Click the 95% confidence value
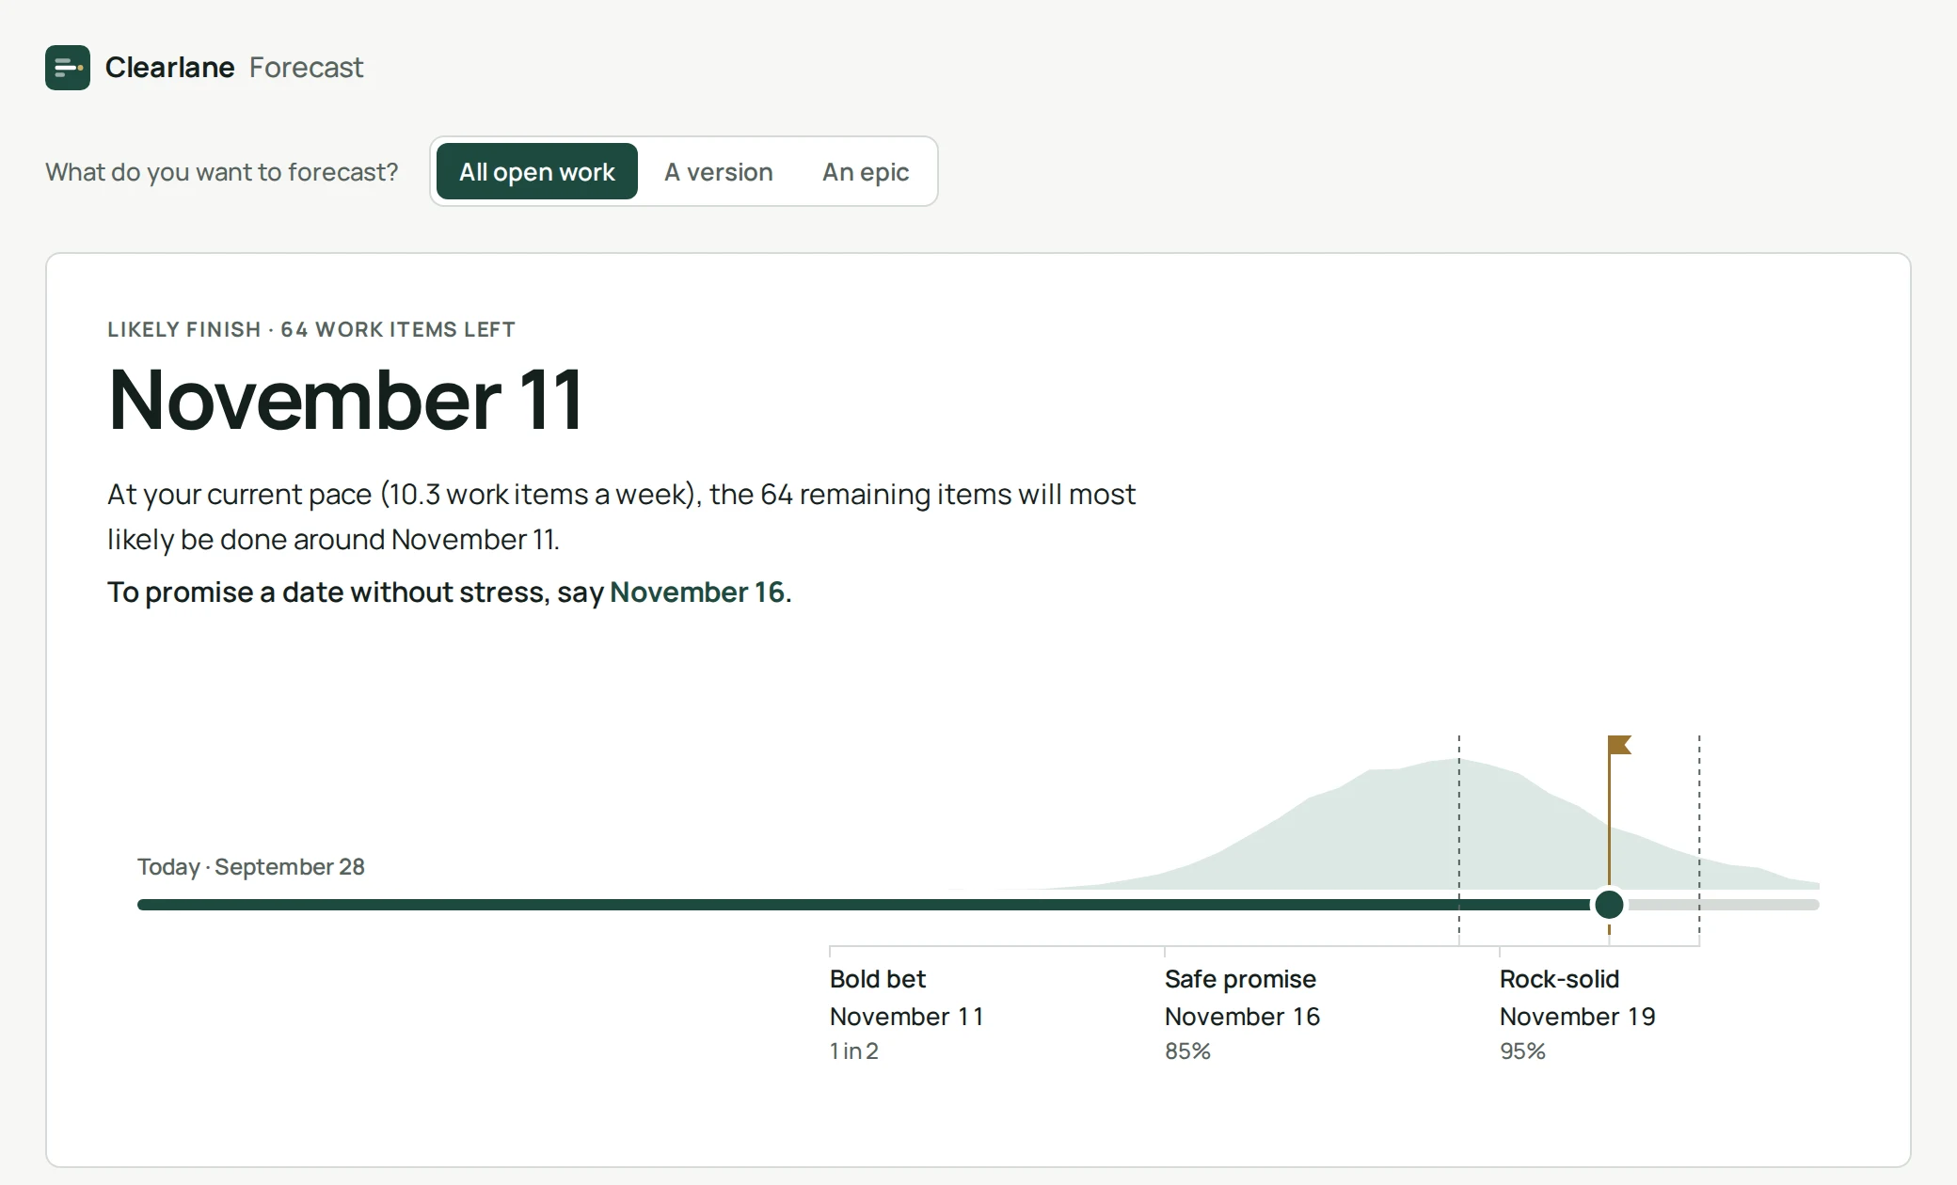The image size is (1957, 1185). coord(1522,1051)
